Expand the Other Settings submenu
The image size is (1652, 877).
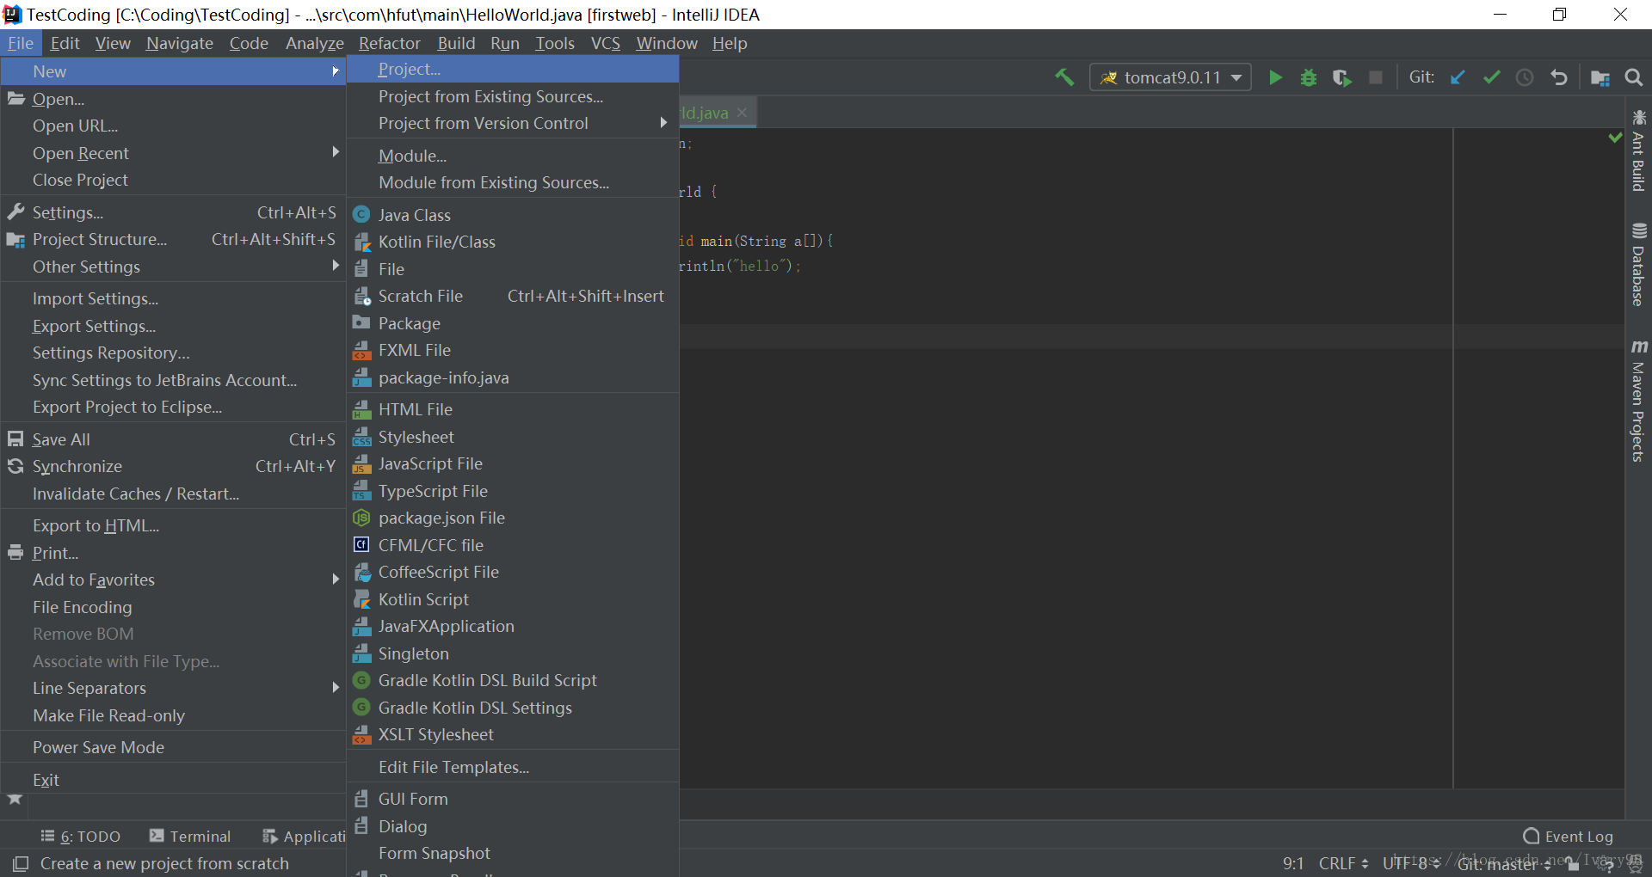pos(174,267)
